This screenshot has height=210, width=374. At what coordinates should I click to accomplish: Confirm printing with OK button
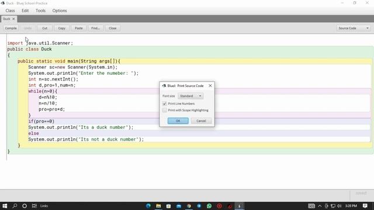pos(178,121)
